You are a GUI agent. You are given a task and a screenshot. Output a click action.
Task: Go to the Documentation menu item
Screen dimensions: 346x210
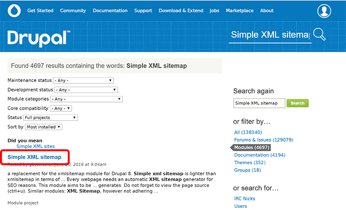110,11
